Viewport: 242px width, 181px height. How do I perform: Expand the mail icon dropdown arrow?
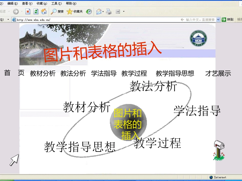click(103, 11)
